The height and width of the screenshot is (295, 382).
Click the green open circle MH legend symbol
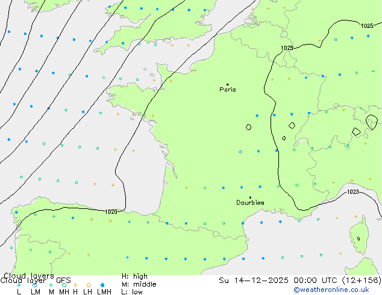64,285
